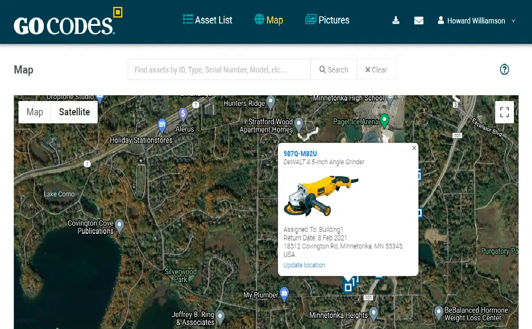Close the angle grinder info popup
Screen dimensions: 532x329
point(414,148)
